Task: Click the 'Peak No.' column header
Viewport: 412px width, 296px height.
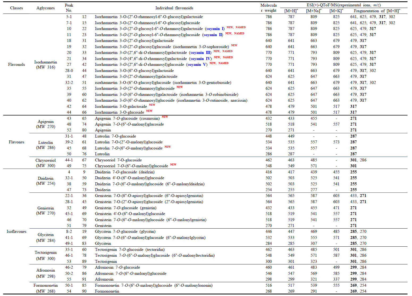Action: tap(69, 8)
